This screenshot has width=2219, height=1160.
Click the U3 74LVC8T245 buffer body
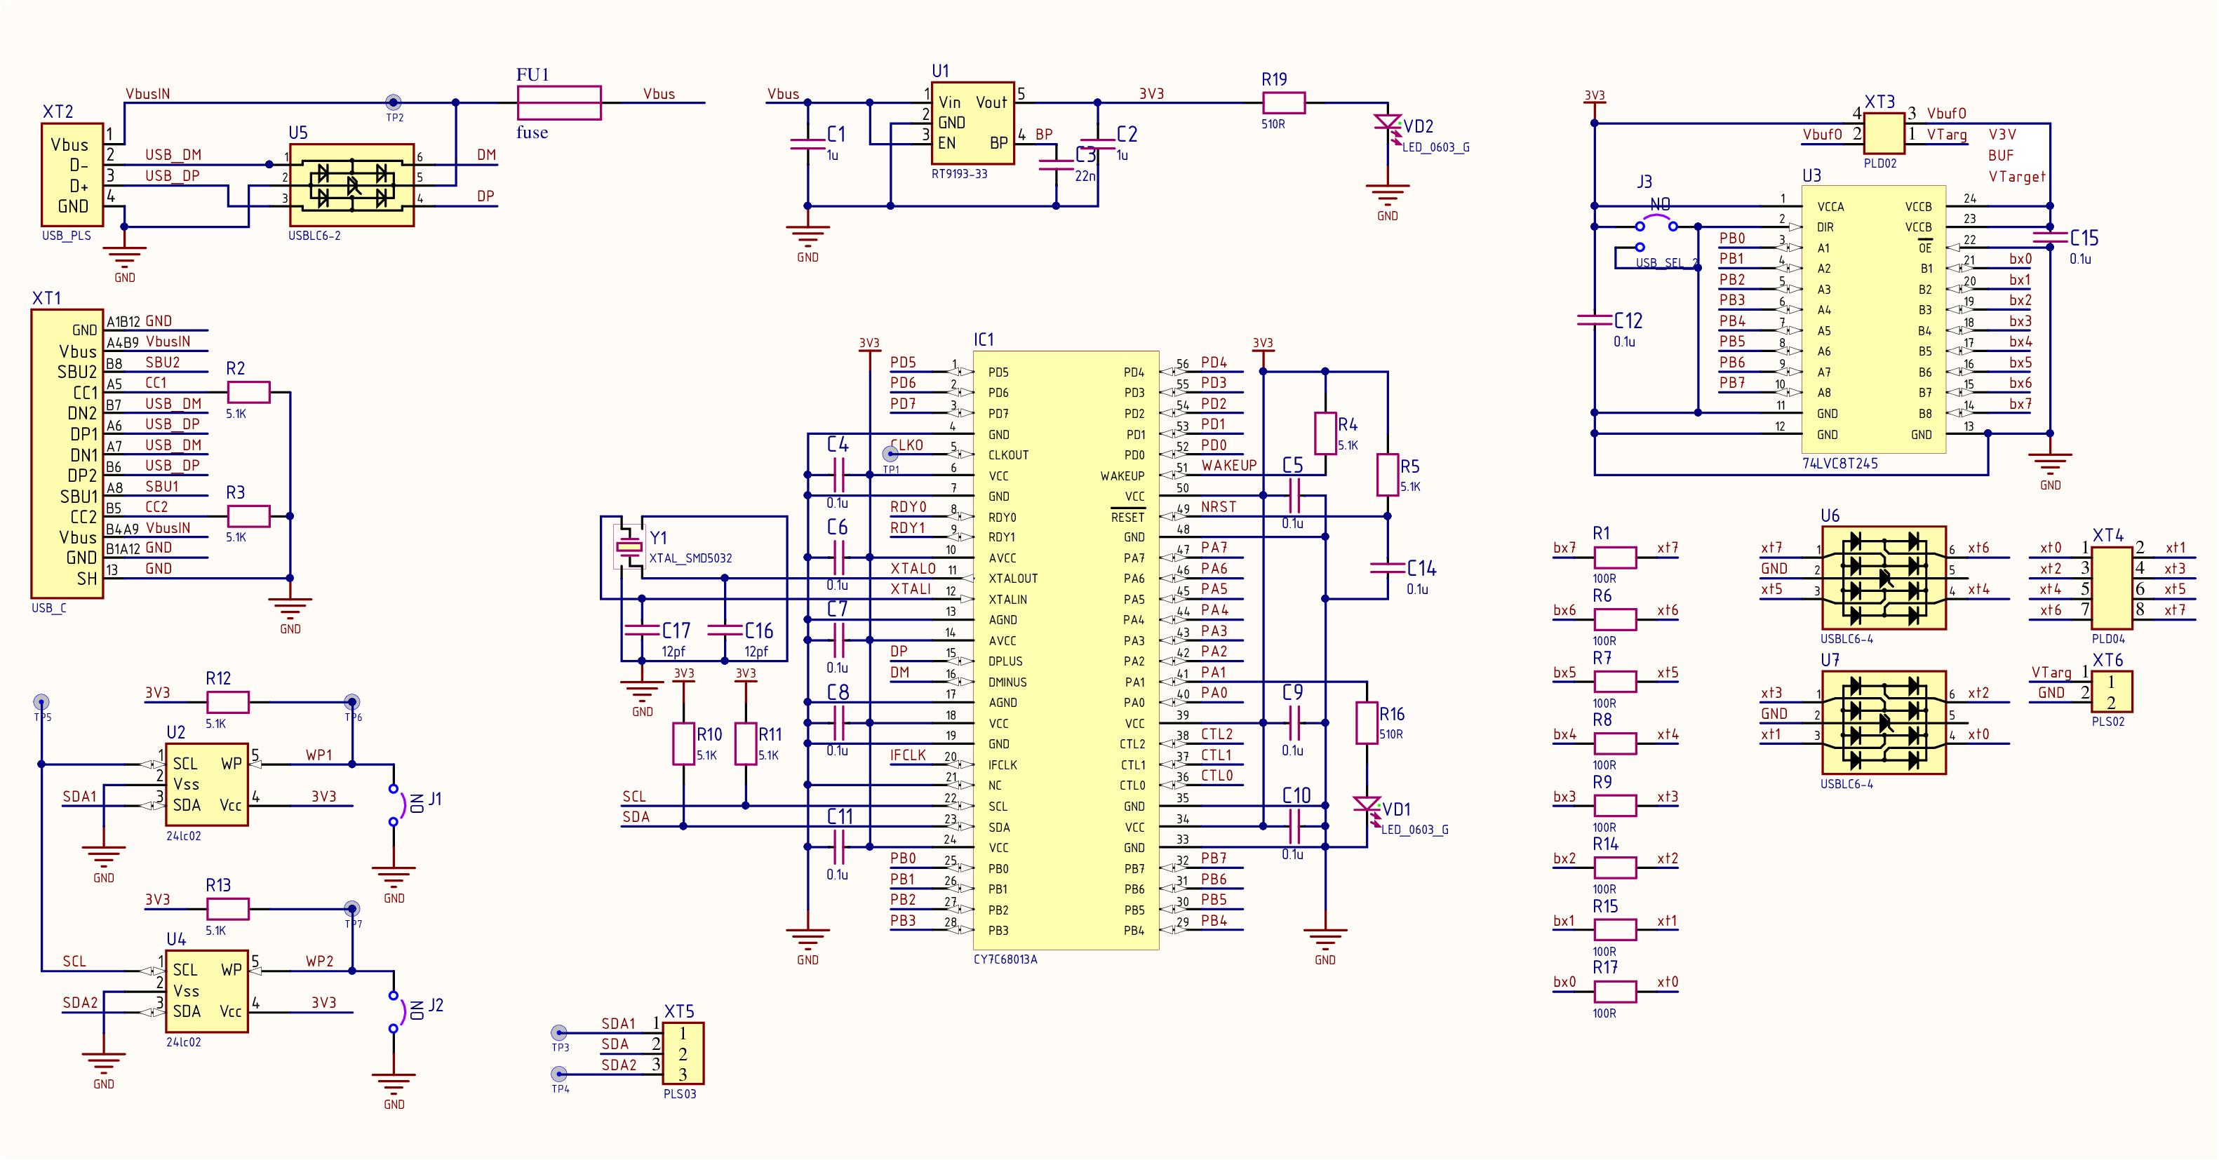[x=1874, y=318]
